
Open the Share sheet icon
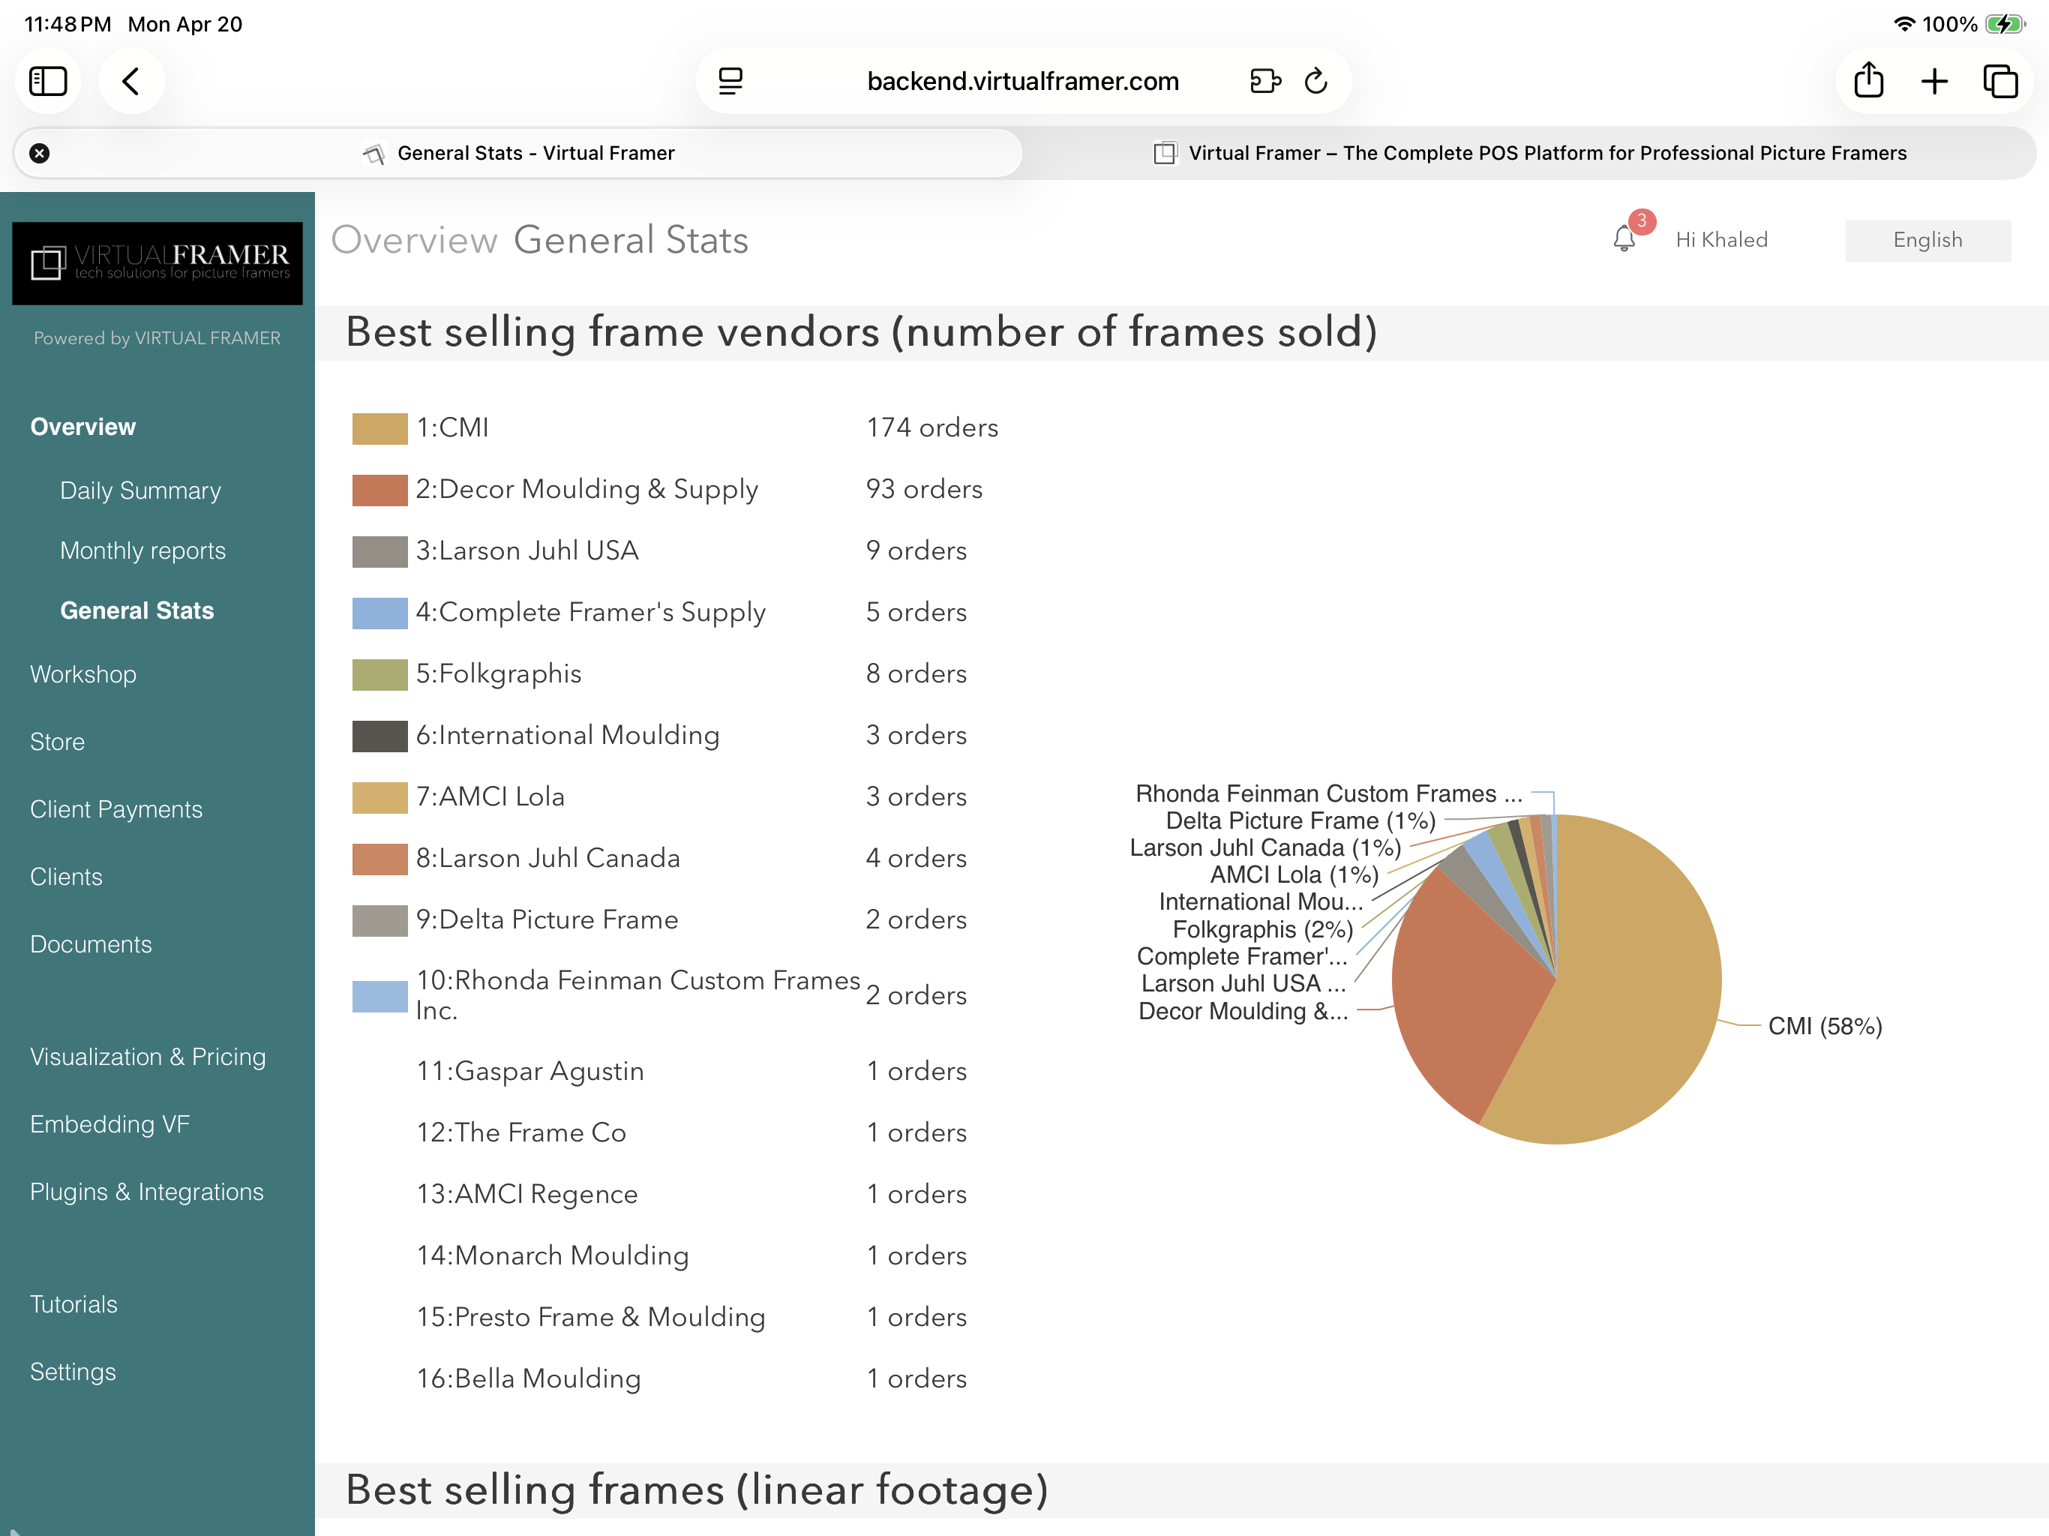[1868, 79]
